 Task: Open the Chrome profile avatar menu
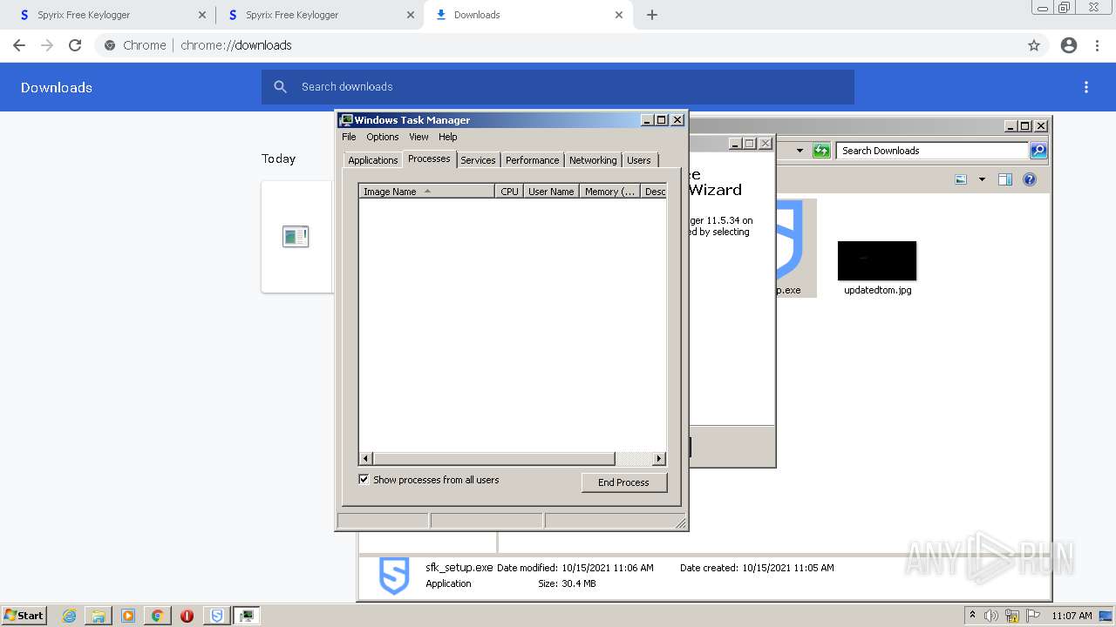[x=1069, y=45]
